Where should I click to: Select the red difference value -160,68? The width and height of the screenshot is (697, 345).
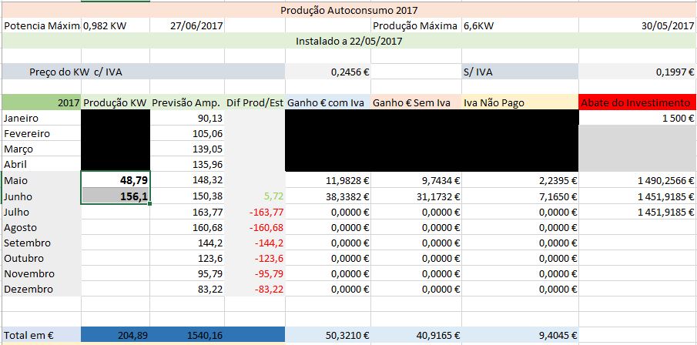tap(255, 228)
